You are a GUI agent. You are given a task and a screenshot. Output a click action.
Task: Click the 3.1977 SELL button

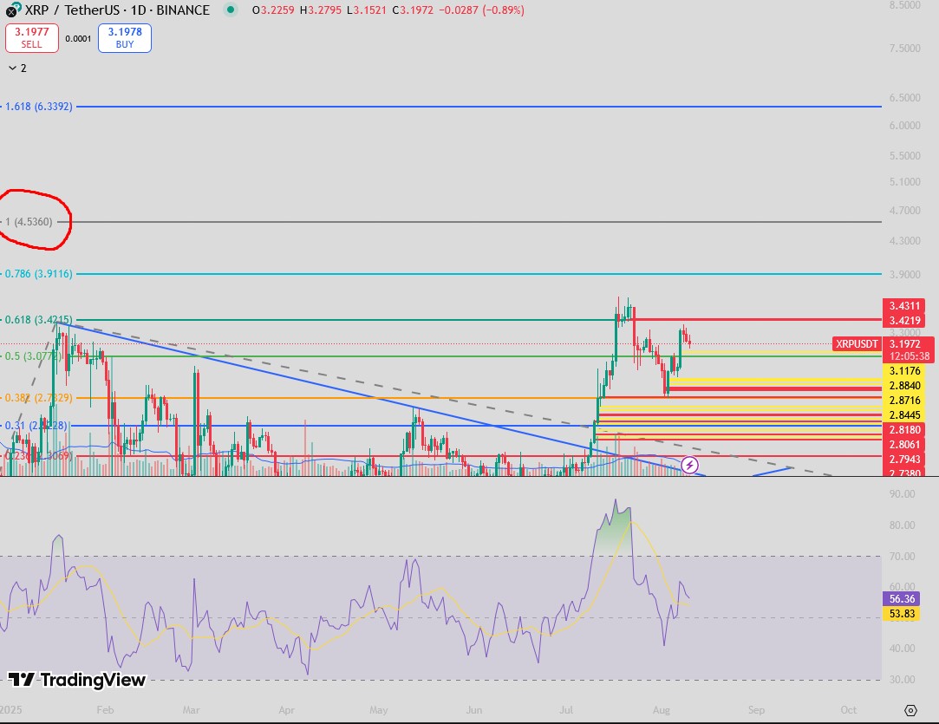[x=32, y=38]
